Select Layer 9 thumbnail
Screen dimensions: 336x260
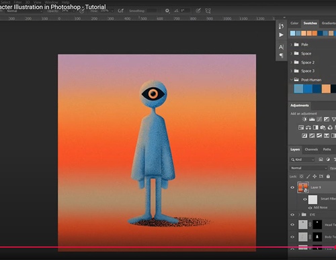coord(303,188)
